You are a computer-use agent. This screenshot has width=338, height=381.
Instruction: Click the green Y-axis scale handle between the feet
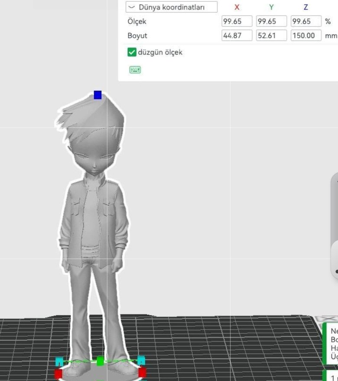[x=100, y=361]
